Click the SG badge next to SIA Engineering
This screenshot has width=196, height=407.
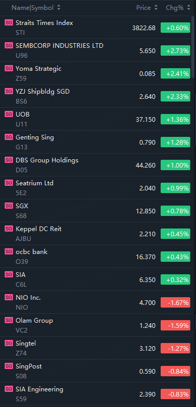pyautogui.click(x=9, y=389)
